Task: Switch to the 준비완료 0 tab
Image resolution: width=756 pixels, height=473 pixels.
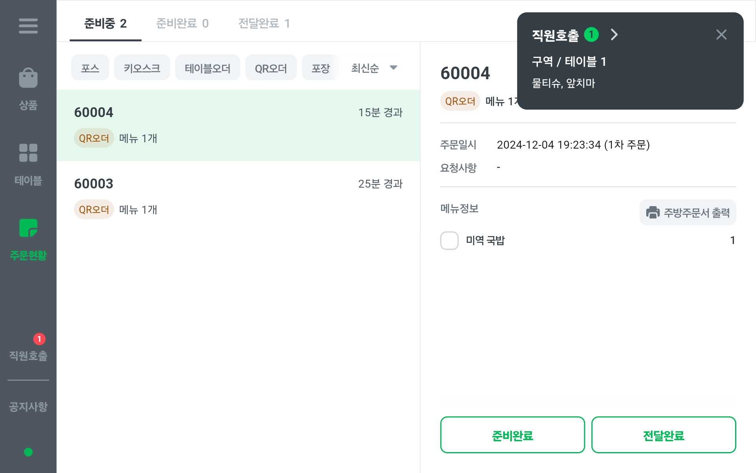Action: coord(182,23)
